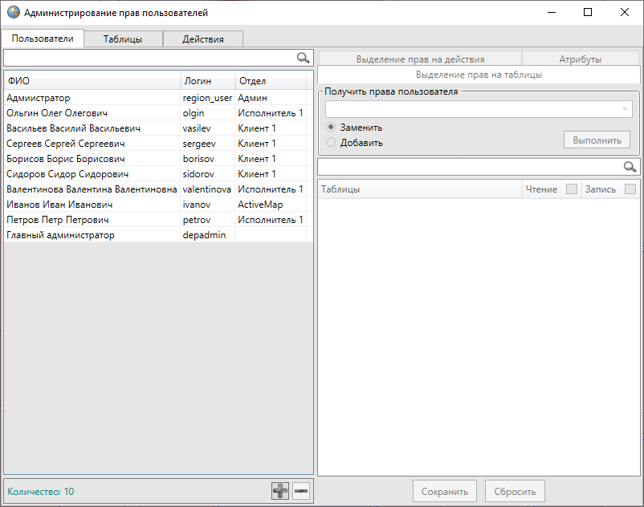Click the magnifier icon in tables search
The width and height of the screenshot is (644, 507).
630,167
